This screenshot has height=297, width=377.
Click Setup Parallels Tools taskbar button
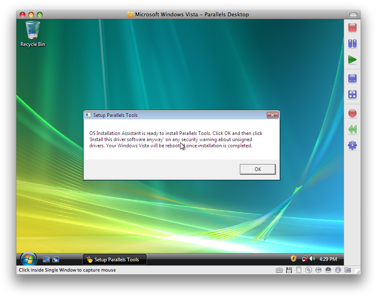[x=115, y=259]
